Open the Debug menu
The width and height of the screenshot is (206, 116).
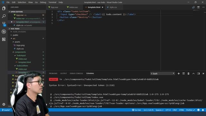click(43, 2)
